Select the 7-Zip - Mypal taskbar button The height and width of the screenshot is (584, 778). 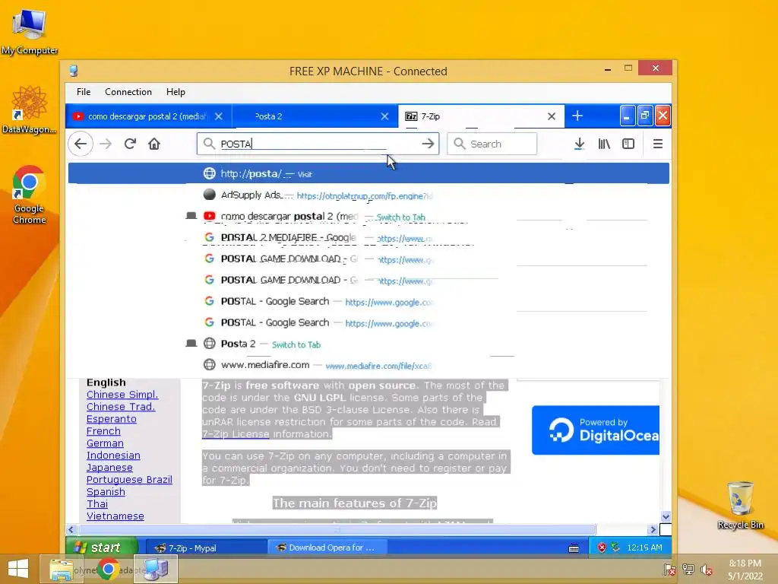tap(207, 547)
